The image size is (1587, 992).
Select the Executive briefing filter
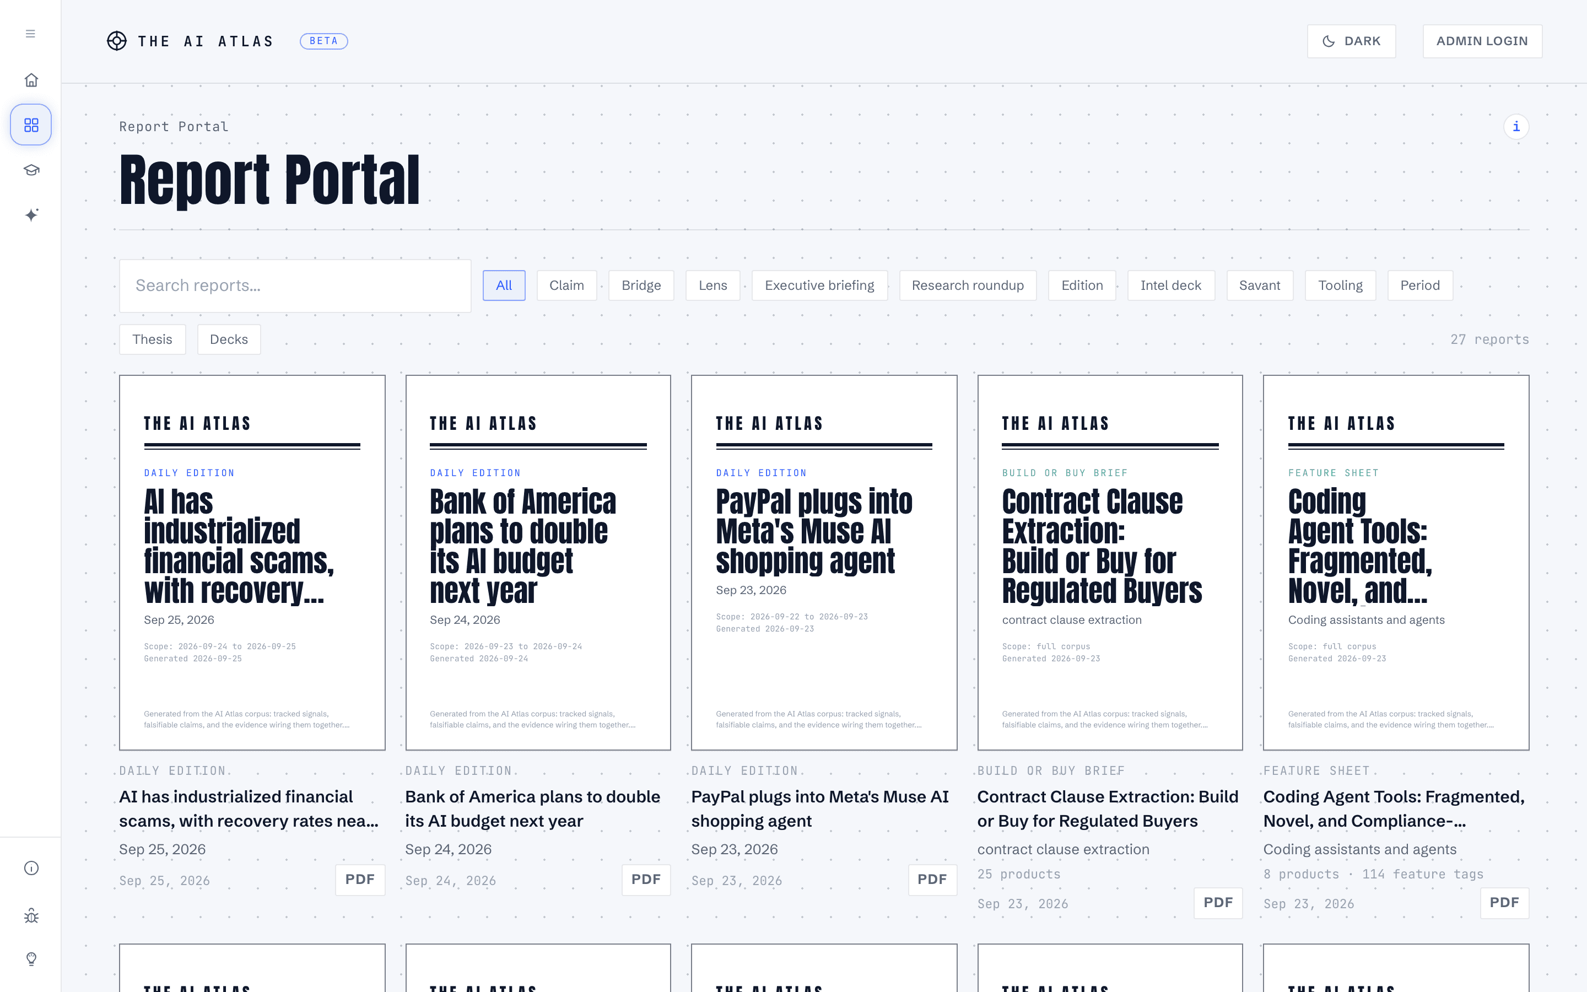pyautogui.click(x=819, y=285)
